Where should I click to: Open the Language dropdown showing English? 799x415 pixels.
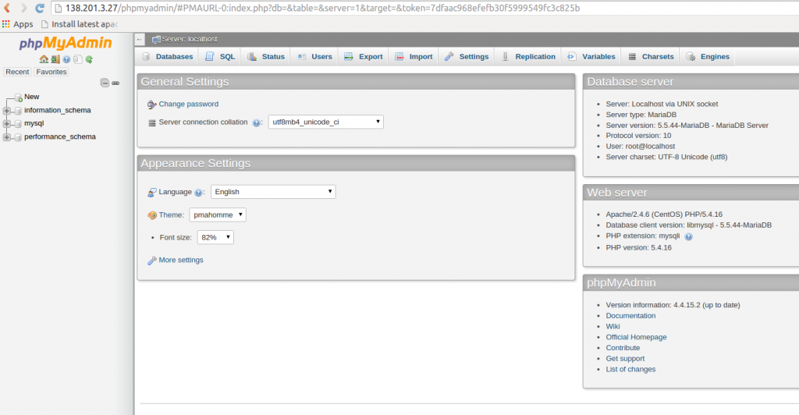[x=273, y=191]
